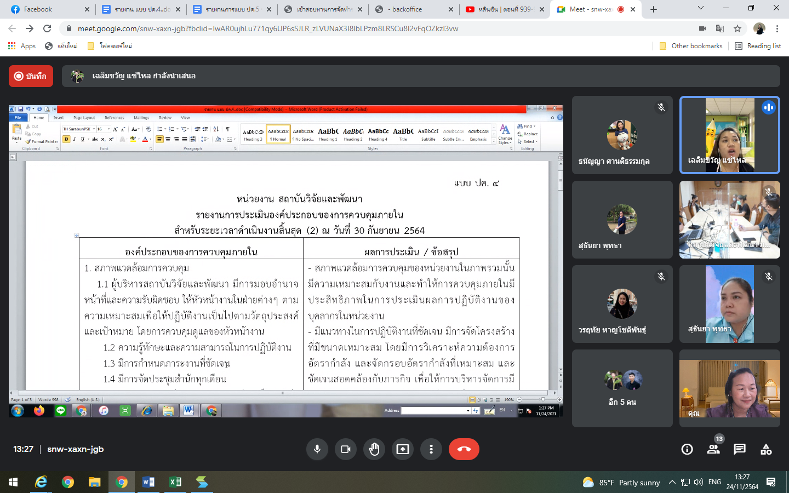Open Excel from the Windows taskbar
The image size is (789, 493).
[175, 482]
